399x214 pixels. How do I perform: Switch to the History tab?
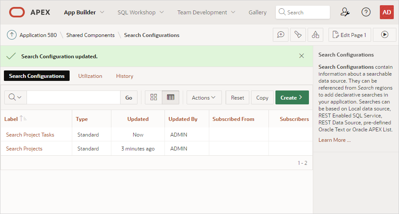point(125,76)
